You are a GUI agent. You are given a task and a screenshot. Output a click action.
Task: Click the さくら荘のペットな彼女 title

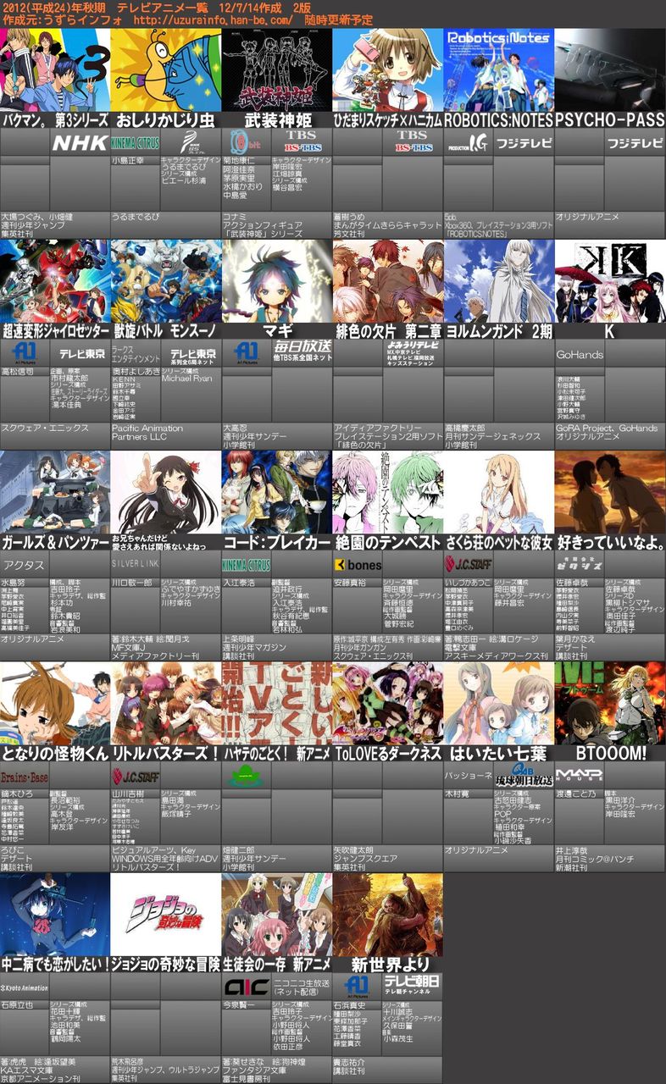pos(499,543)
